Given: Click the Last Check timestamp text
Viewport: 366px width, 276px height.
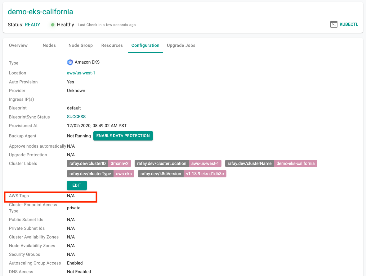Looking at the screenshot, I should click(107, 25).
